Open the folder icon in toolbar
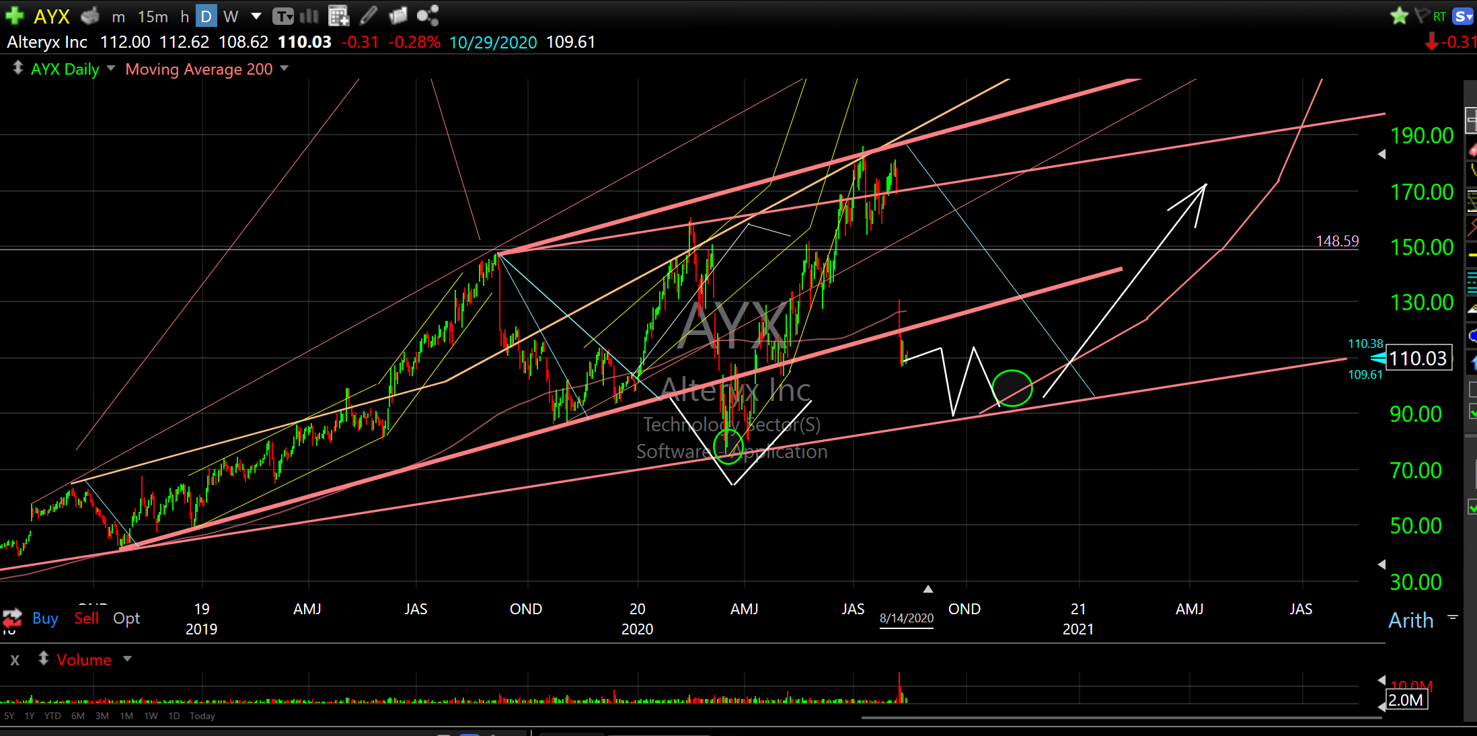Viewport: 1477px width, 736px height. (398, 15)
